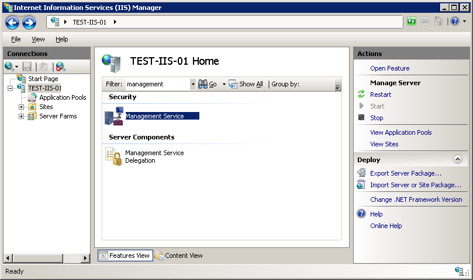Click Import Server or Site Package link text

(416, 185)
